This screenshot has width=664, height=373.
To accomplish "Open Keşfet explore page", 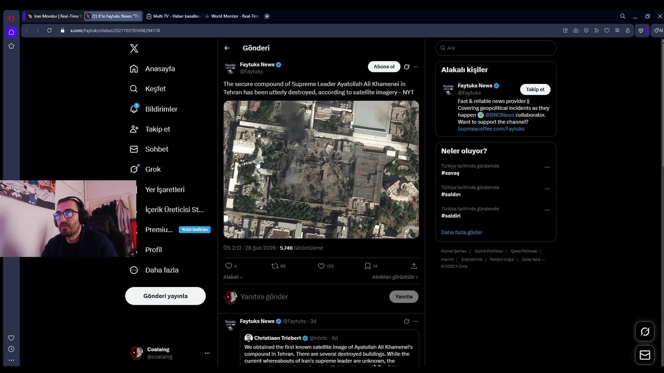I will point(148,89).
